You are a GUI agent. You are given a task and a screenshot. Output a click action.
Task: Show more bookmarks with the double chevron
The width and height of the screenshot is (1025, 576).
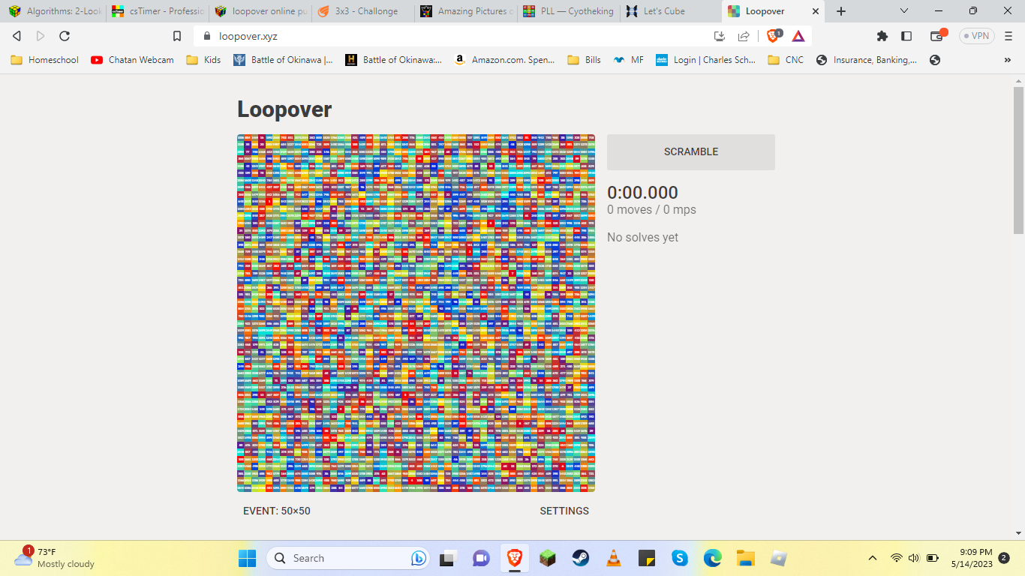(1008, 60)
